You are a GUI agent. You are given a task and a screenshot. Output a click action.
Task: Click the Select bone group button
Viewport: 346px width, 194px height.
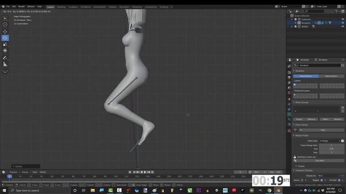pos(325,120)
